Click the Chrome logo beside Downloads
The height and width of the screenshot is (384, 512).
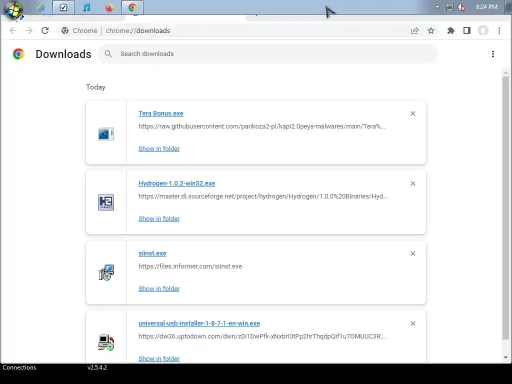[18, 54]
